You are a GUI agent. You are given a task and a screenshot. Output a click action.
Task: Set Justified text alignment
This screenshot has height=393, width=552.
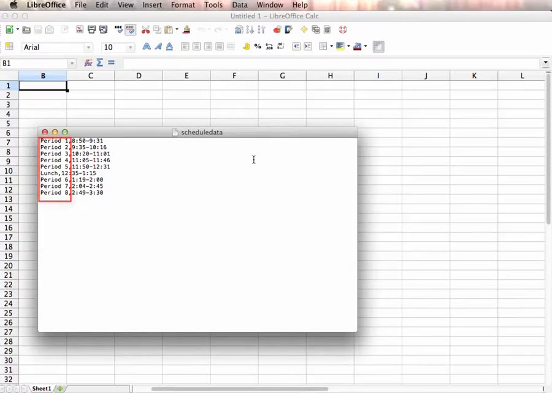pos(220,47)
